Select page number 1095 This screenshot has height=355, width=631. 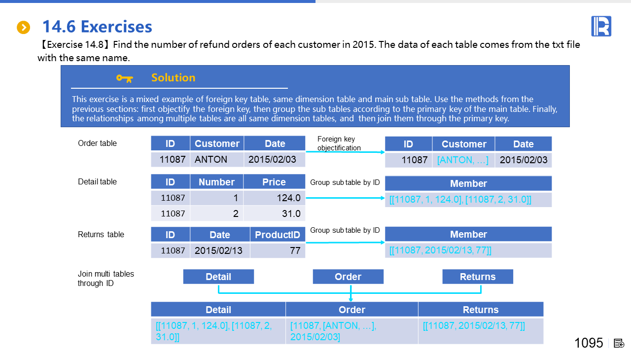click(589, 343)
